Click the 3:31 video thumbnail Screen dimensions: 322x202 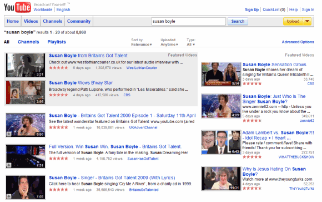coord(26,65)
